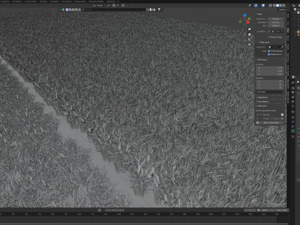
Task: Collapse the View Lock subpanel
Action: 264,42
